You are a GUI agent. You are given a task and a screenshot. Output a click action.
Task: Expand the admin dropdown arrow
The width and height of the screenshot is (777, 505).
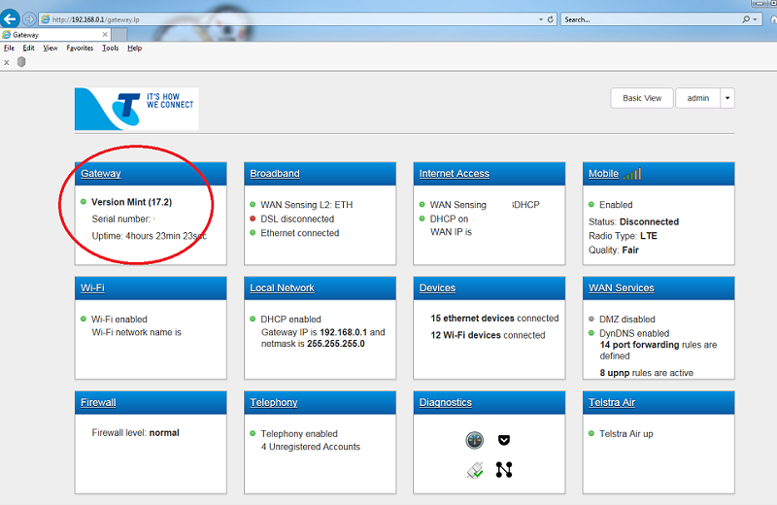pos(727,98)
